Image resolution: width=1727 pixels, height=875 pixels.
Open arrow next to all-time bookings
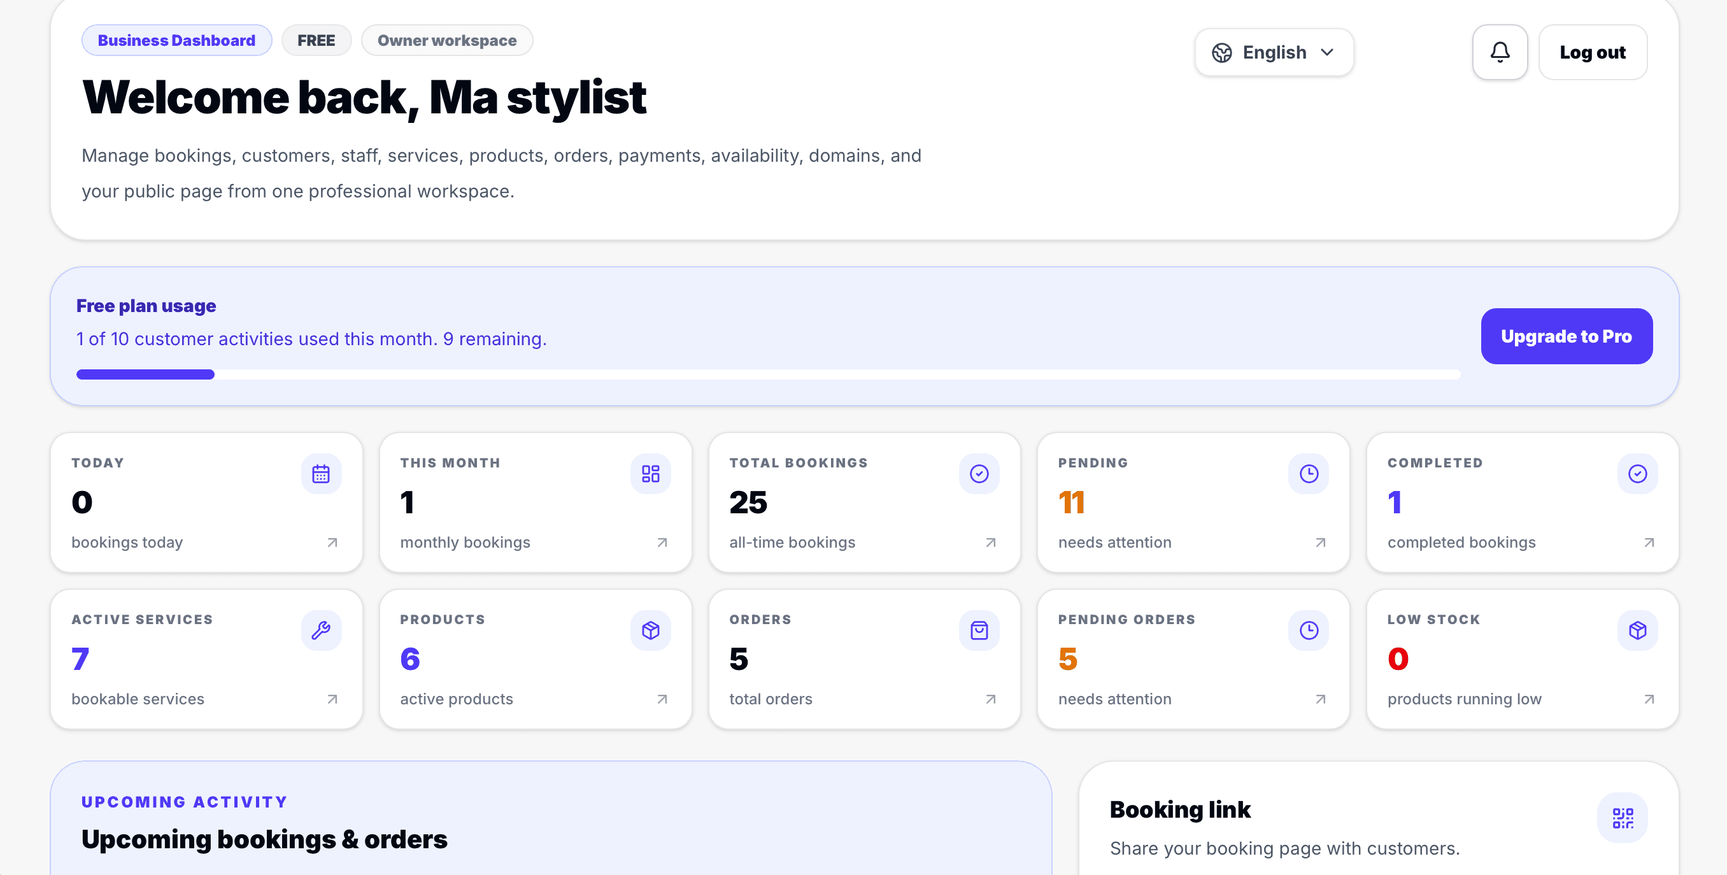(x=991, y=543)
